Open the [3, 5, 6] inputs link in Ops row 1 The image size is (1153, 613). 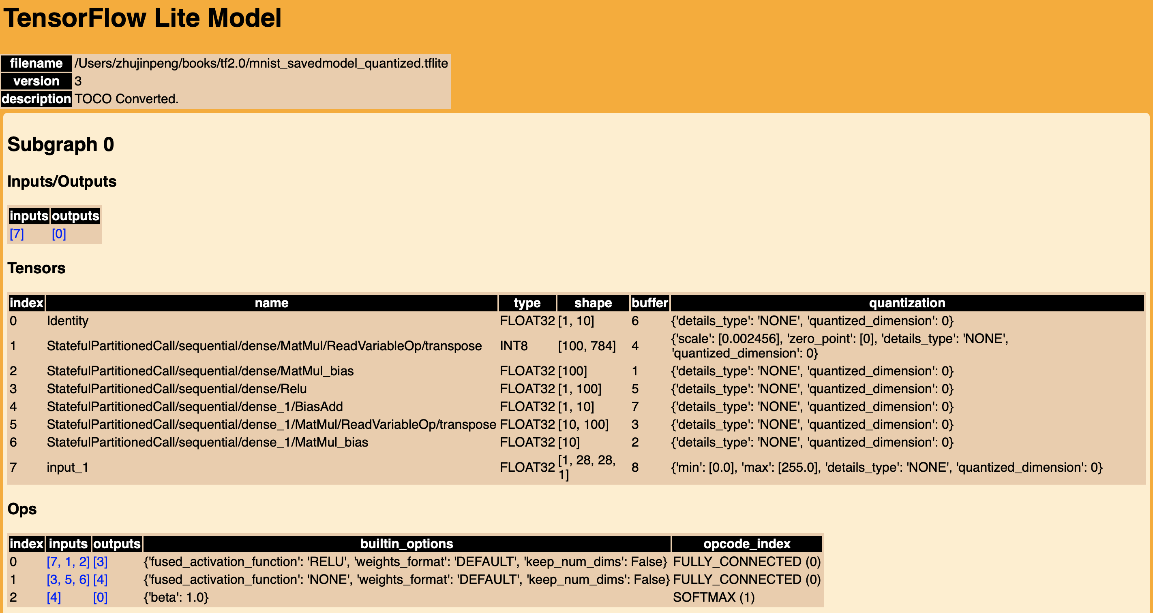click(x=68, y=579)
